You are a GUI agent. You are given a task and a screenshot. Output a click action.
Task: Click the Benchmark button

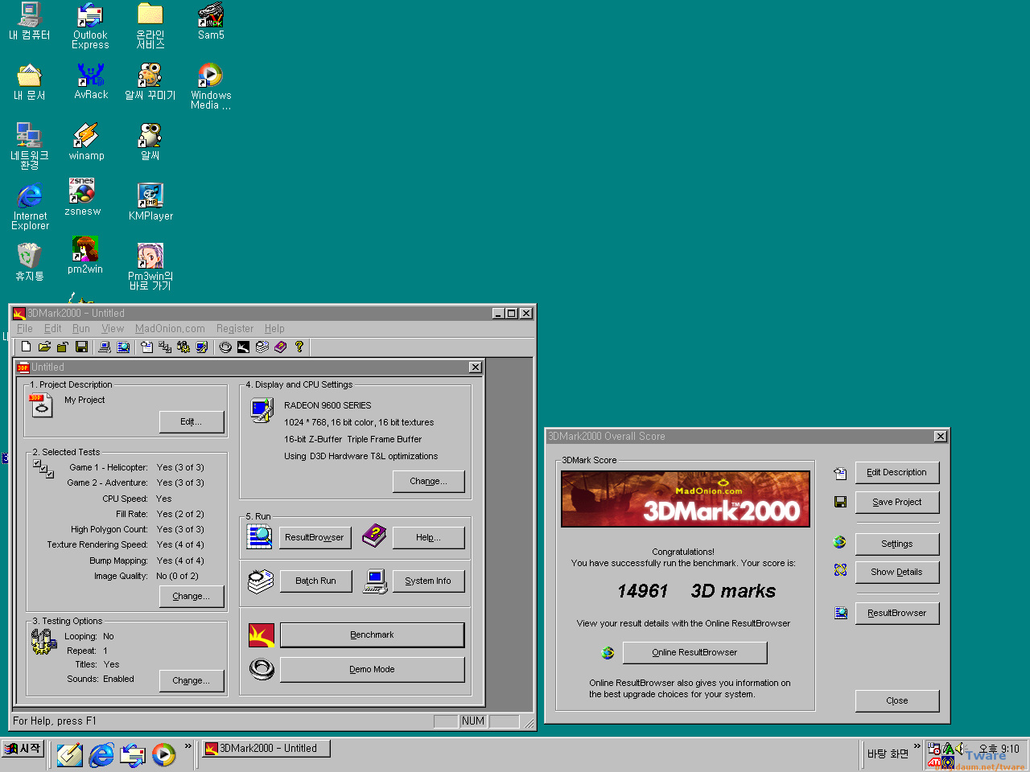click(373, 634)
